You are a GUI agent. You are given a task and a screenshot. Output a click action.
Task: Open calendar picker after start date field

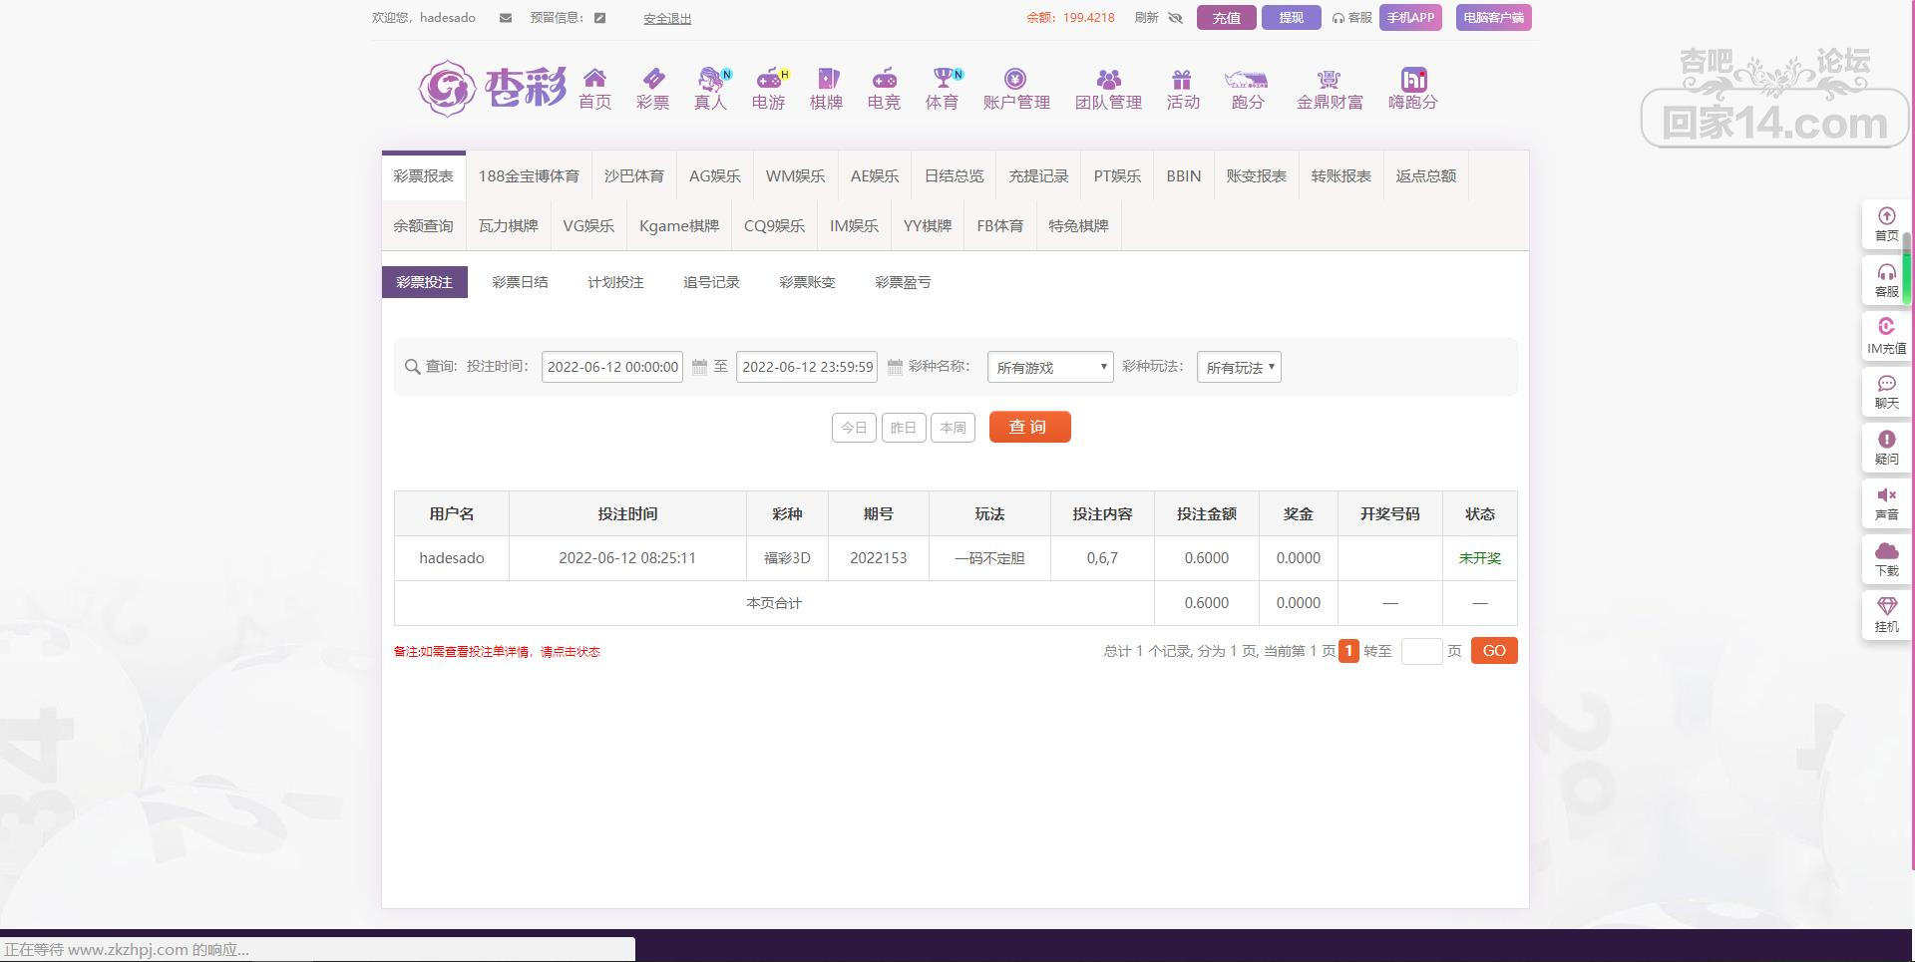699,367
